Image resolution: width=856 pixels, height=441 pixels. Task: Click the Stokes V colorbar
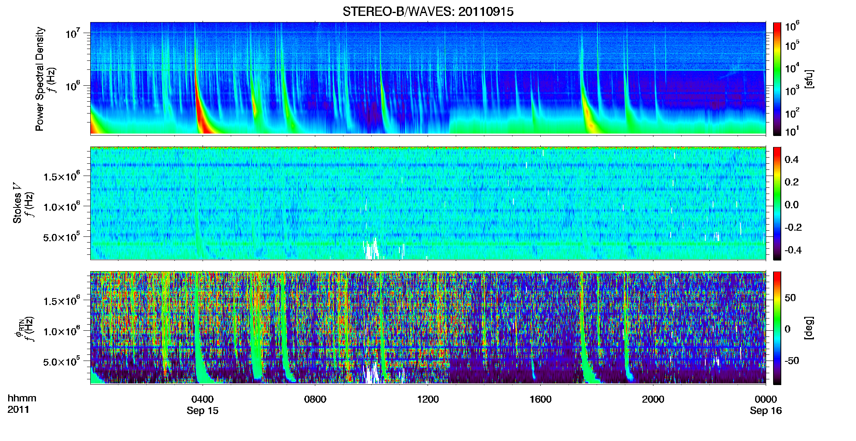click(x=777, y=203)
